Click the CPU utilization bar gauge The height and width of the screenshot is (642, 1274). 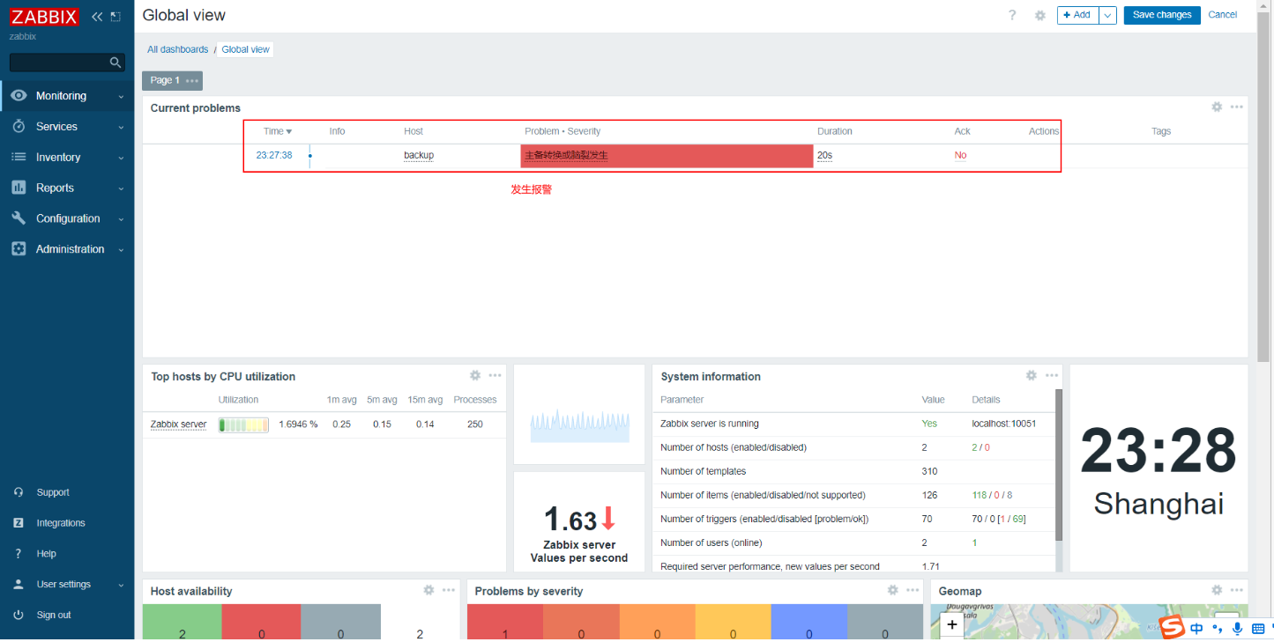[243, 424]
